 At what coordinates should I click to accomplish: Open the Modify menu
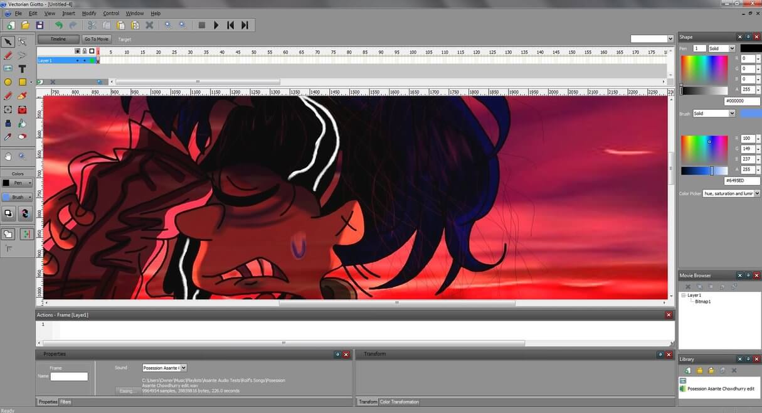click(x=89, y=13)
